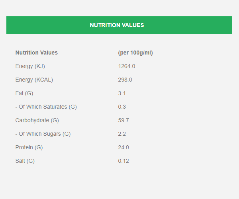
Task: Click the 24.0 protein value
Action: click(x=123, y=148)
